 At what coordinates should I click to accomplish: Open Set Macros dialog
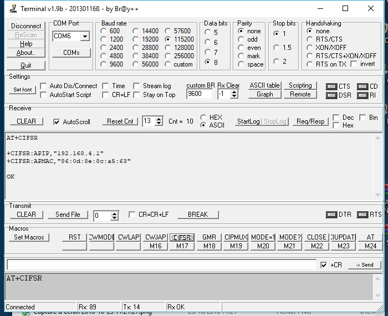coord(29,237)
